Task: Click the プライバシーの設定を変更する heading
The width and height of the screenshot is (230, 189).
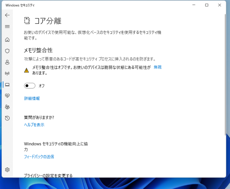Action: (48, 175)
